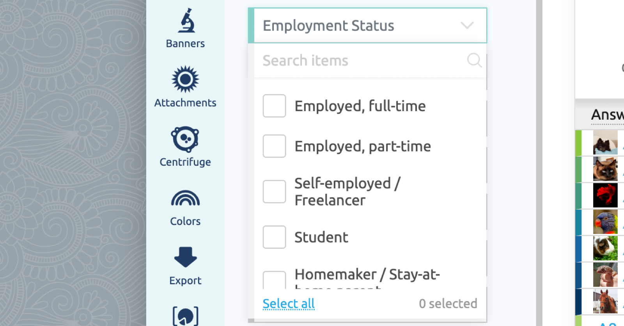The image size is (624, 326).
Task: Open the Colors rainbow icon
Action: coord(185,198)
